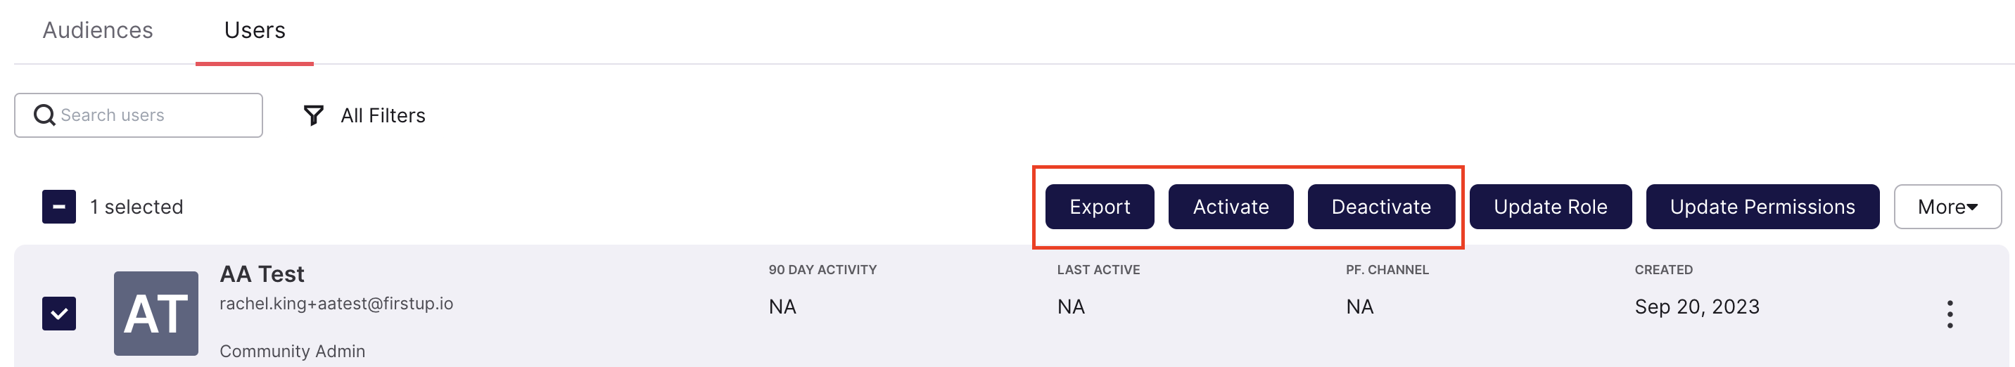Uncheck the AA Test row checkbox

tap(58, 314)
